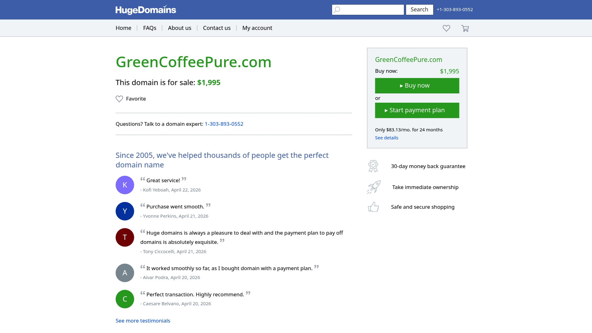This screenshot has height=333, width=592.
Task: Go to the Home menu item
Action: coord(123,28)
